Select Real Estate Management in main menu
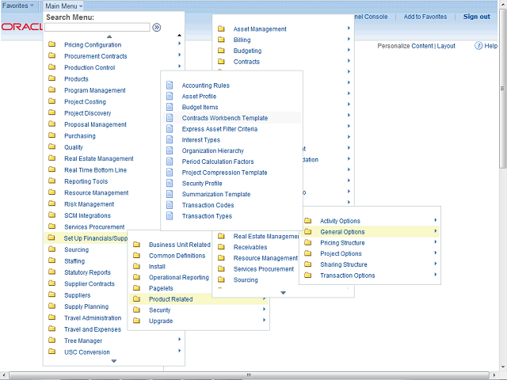Image resolution: width=507 pixels, height=380 pixels. click(98, 158)
